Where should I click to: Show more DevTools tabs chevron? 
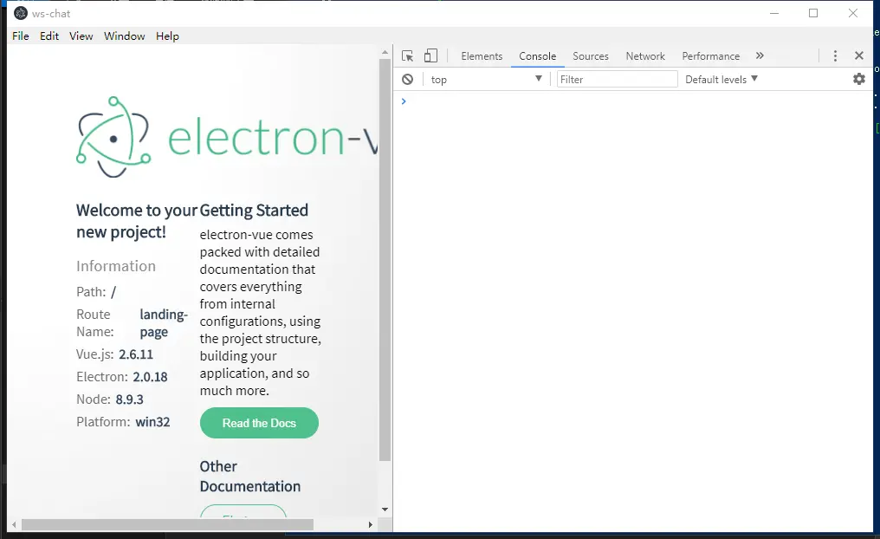(760, 55)
